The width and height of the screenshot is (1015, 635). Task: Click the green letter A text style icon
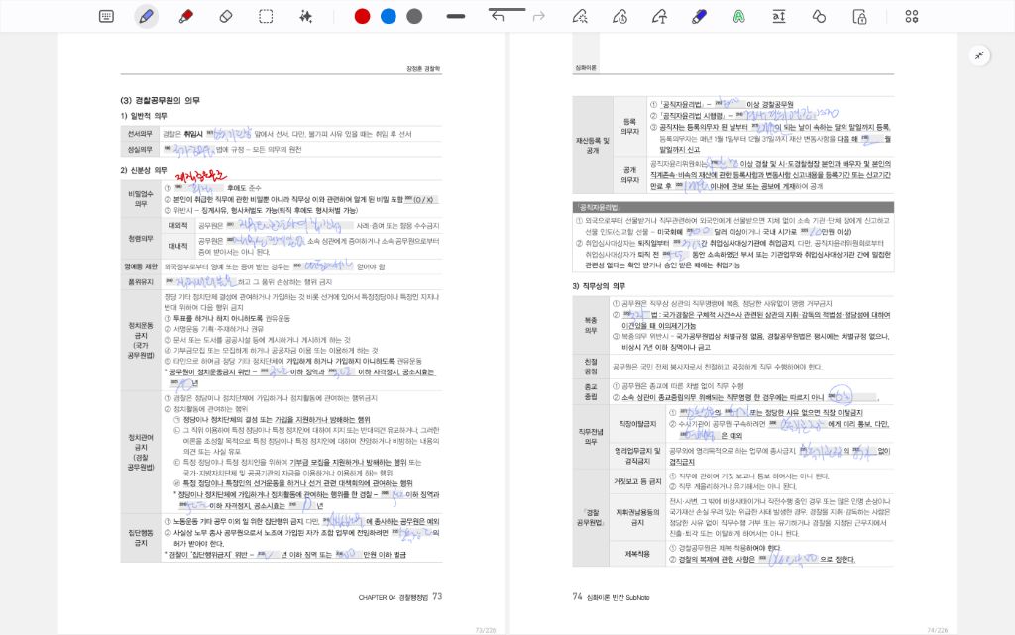(738, 16)
